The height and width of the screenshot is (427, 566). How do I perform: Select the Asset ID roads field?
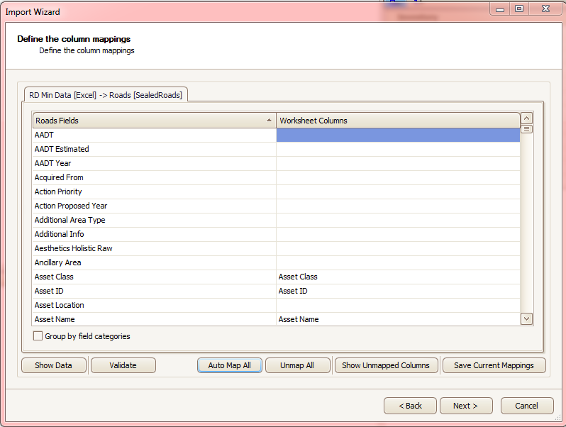[155, 291]
